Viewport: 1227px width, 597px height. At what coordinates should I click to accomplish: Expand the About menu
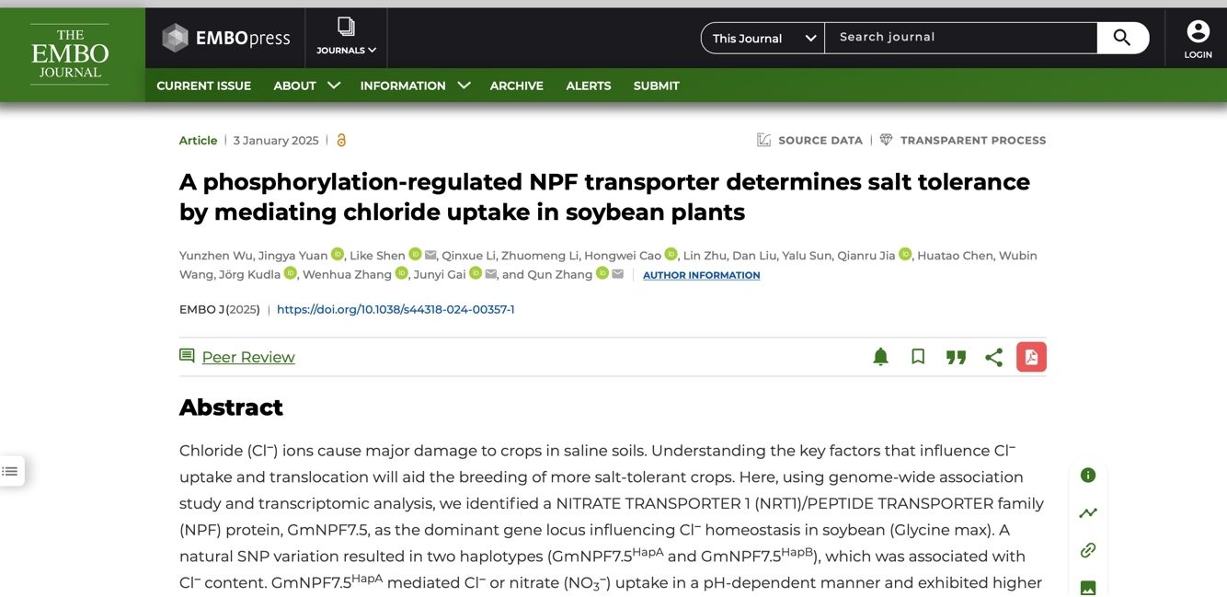click(306, 86)
